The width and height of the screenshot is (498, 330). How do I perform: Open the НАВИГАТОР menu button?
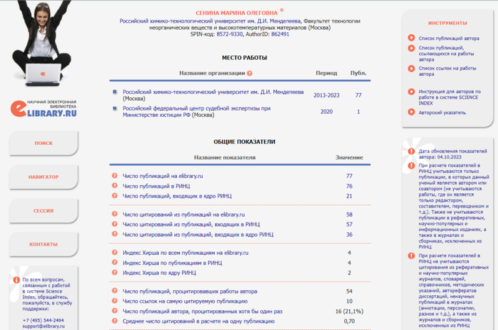point(44,177)
